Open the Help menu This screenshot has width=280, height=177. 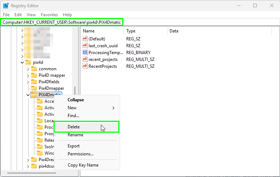tap(67, 15)
